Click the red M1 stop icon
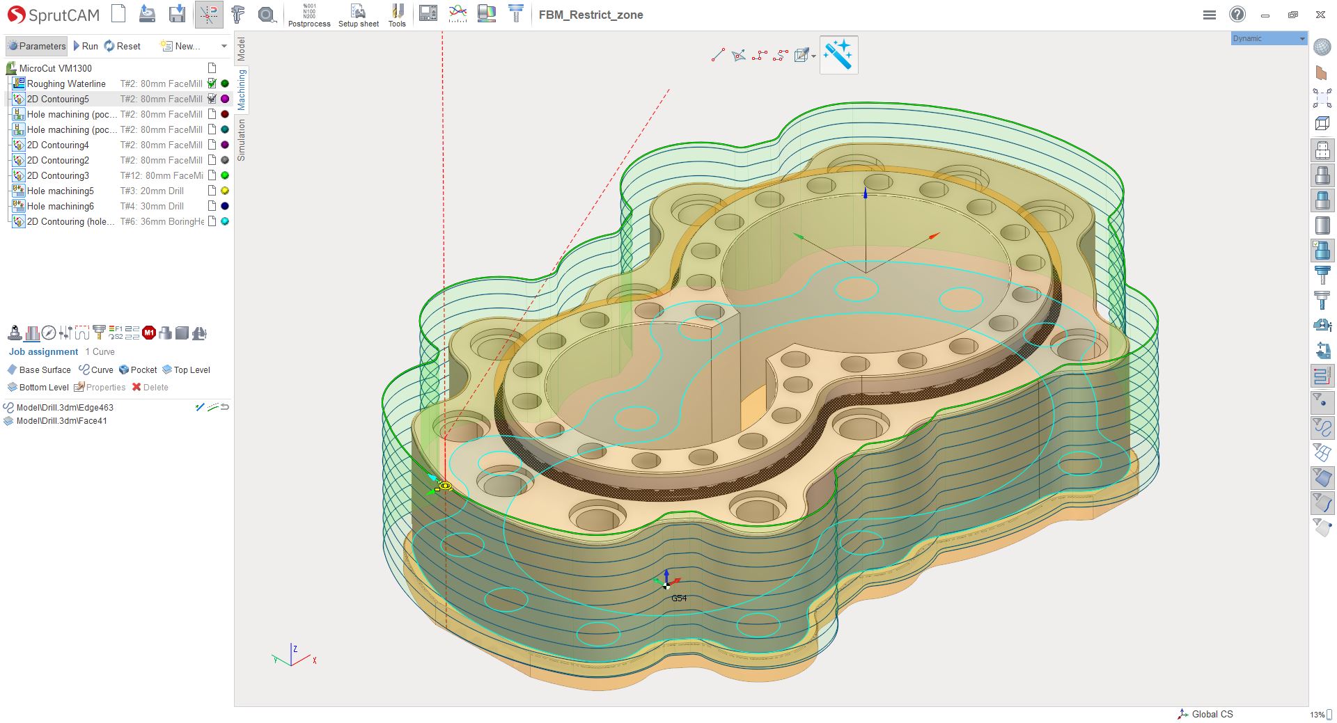 149,333
